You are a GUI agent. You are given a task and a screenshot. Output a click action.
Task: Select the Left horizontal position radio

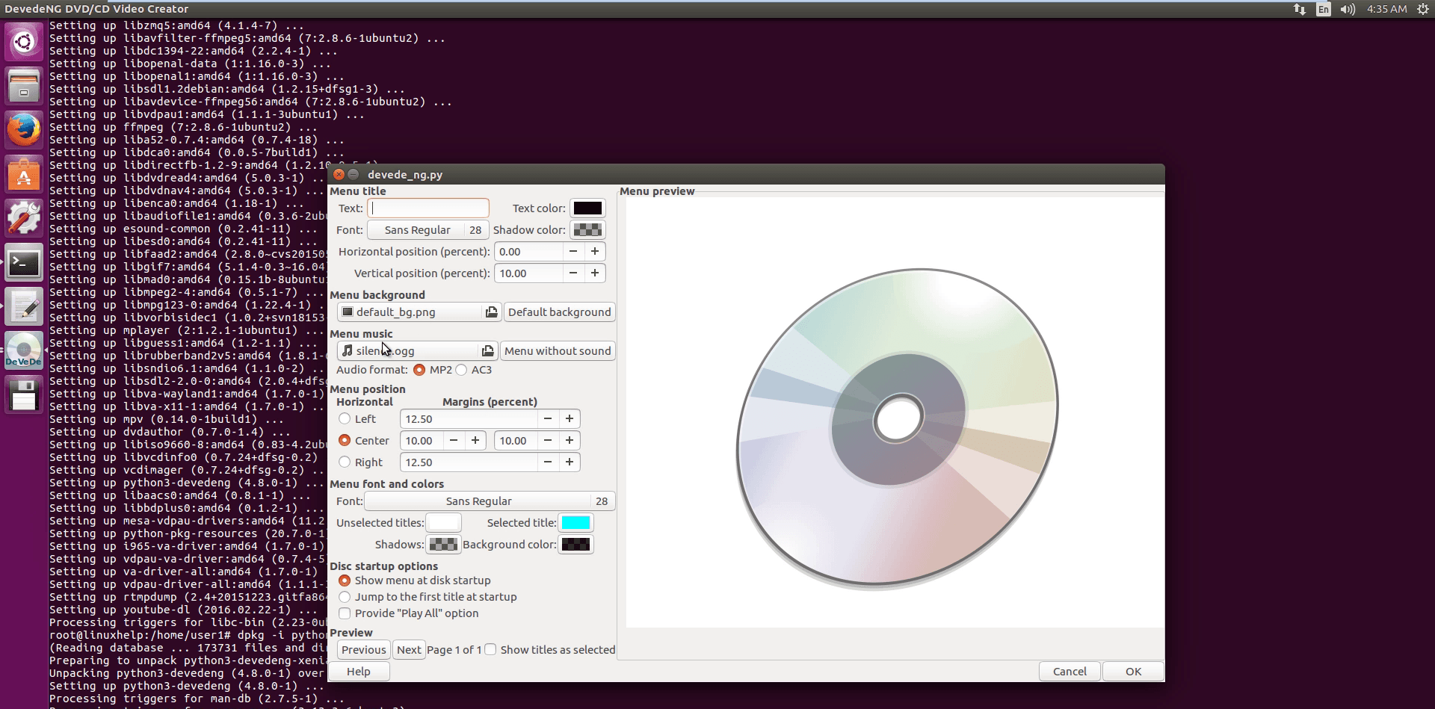coord(345,418)
